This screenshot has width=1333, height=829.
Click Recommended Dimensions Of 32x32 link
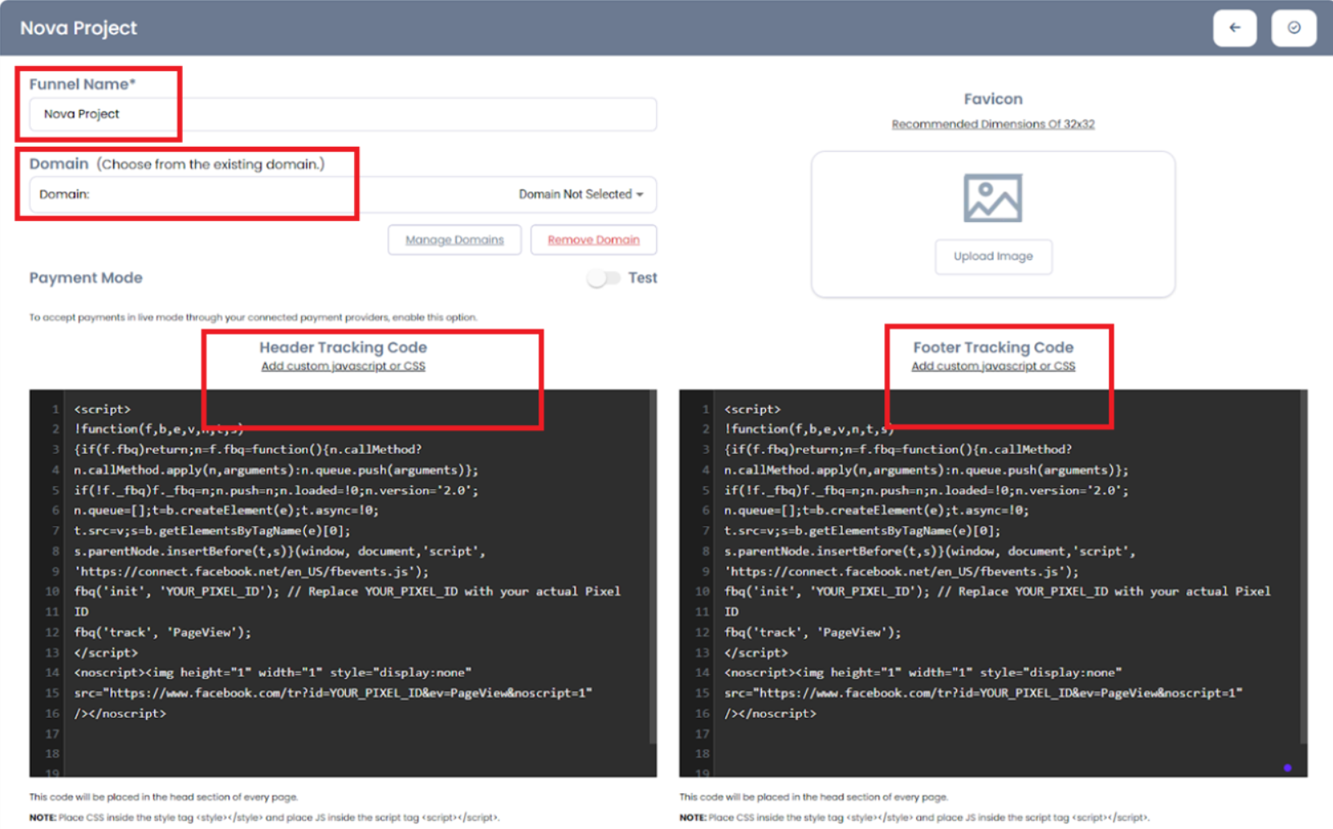coord(992,124)
